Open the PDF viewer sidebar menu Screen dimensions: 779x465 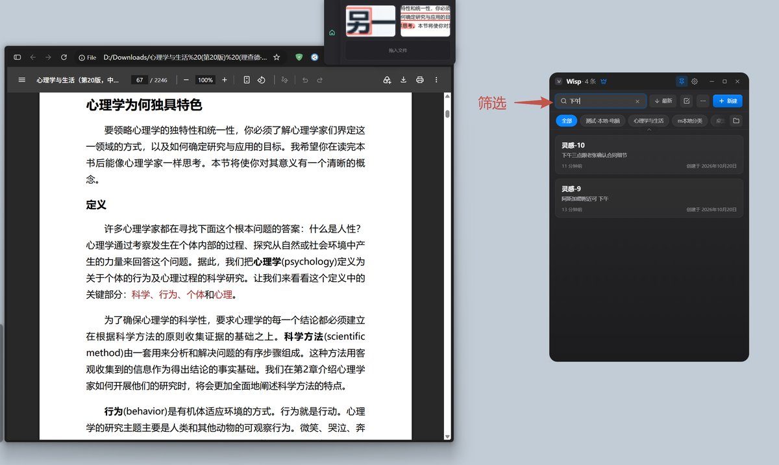coord(22,80)
